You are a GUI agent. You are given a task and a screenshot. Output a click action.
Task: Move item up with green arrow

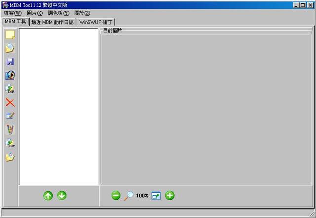48,196
